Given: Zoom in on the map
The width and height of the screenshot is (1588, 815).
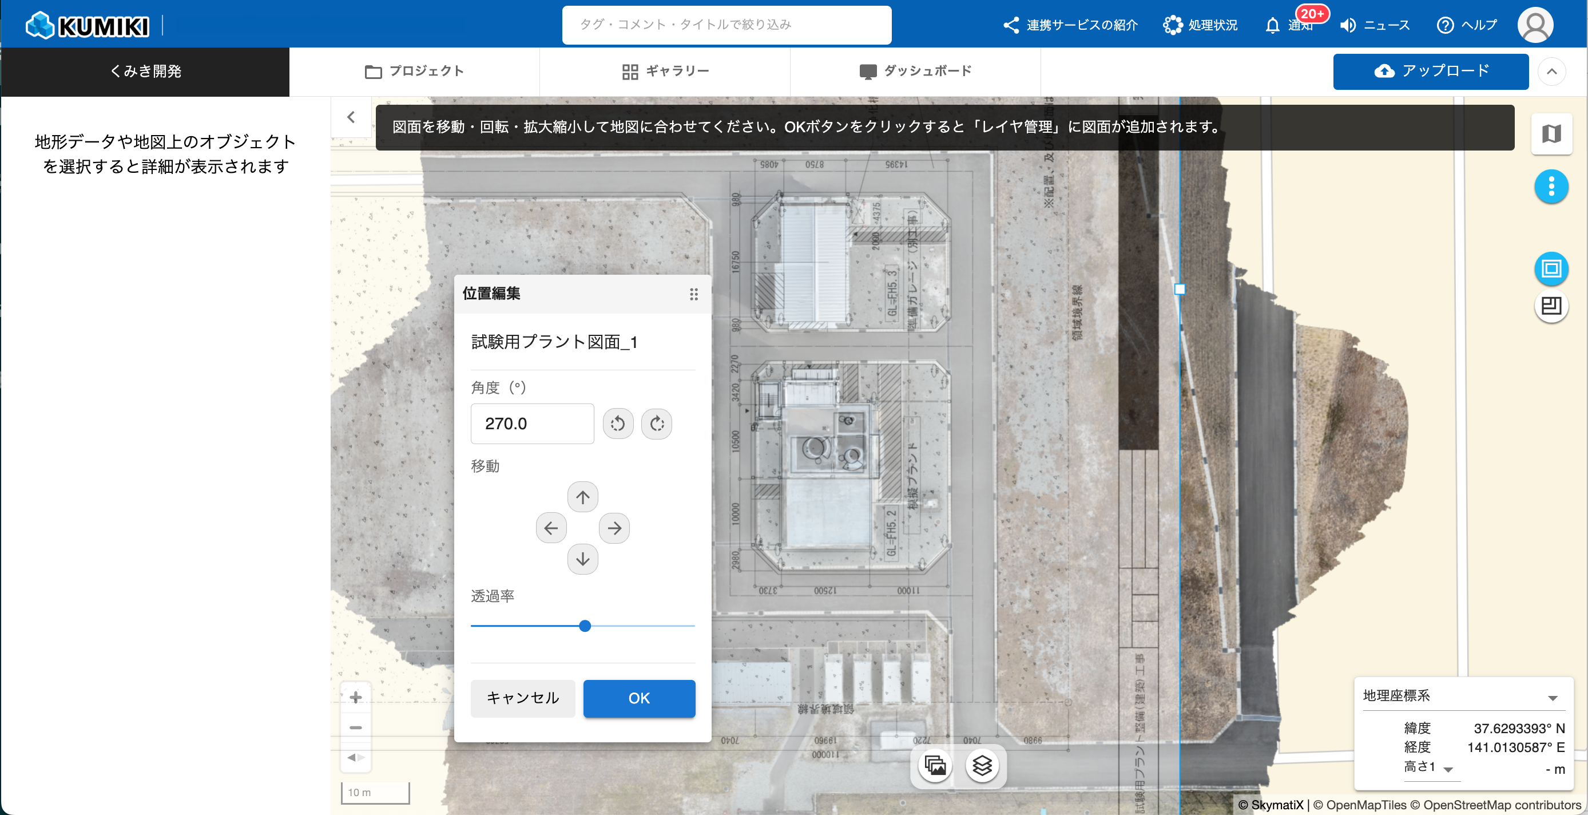Looking at the screenshot, I should tap(356, 697).
